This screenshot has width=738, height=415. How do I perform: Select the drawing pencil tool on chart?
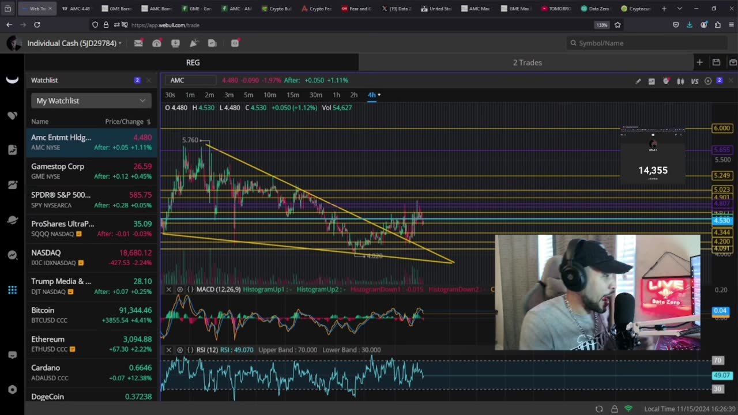tap(638, 81)
